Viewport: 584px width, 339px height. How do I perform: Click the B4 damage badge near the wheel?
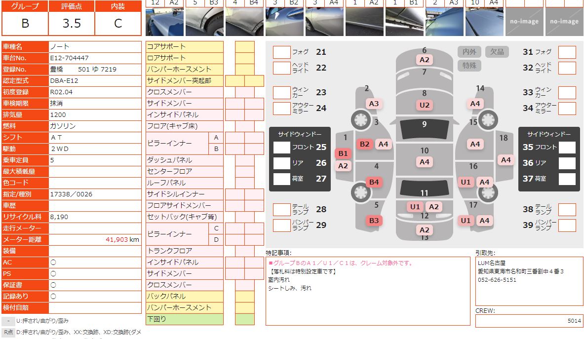pos(374,182)
